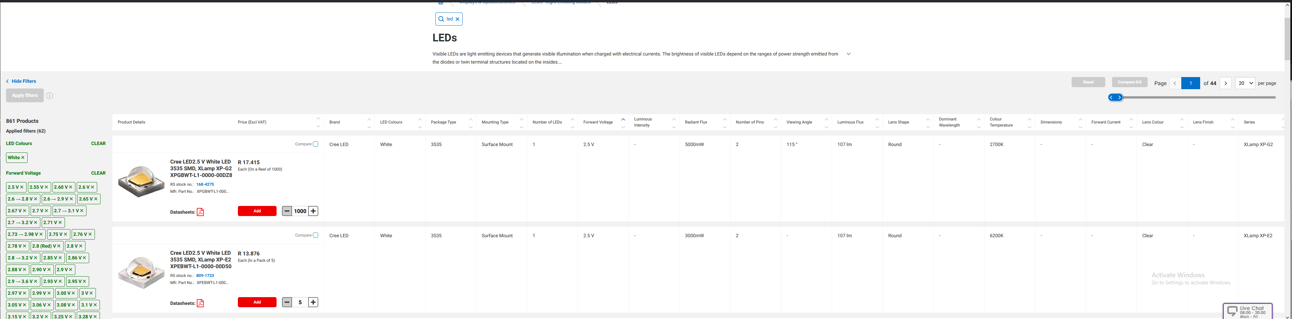Clear the Forward Voltage filter
1292x319 pixels.
tap(98, 173)
